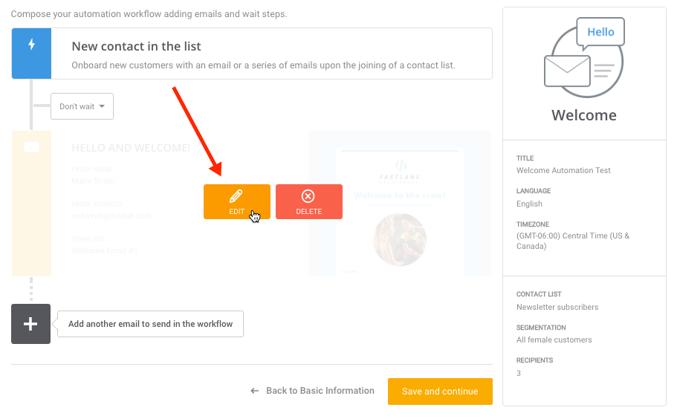The height and width of the screenshot is (419, 677).
Task: Click the Hello and Welcome email title
Action: 131,148
